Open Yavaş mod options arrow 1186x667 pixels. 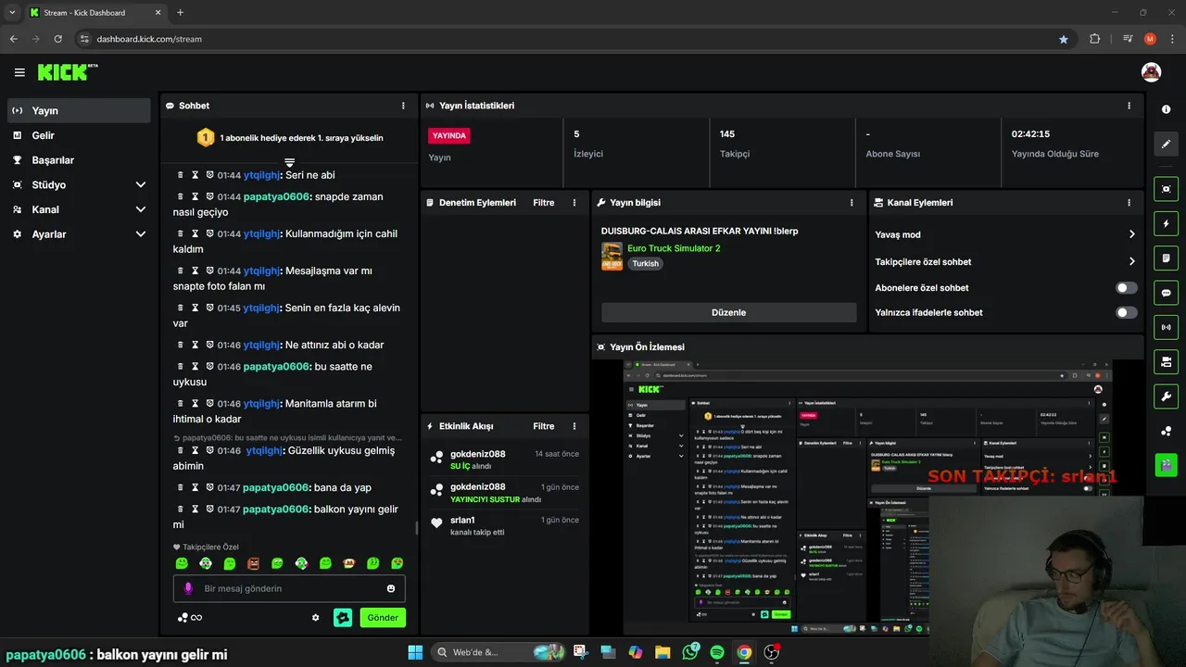pyautogui.click(x=1131, y=234)
